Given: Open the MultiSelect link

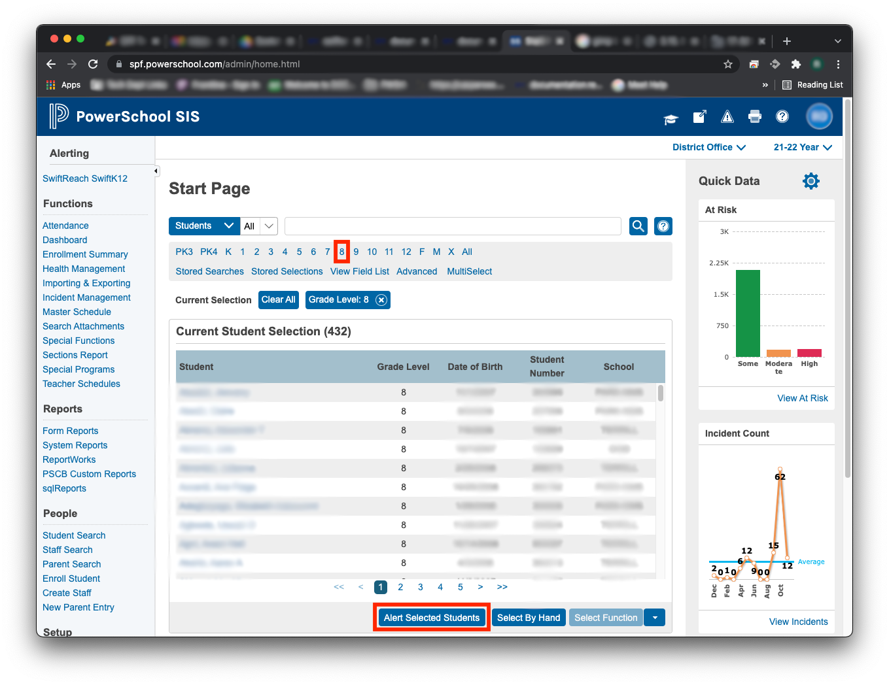Looking at the screenshot, I should tap(470, 271).
